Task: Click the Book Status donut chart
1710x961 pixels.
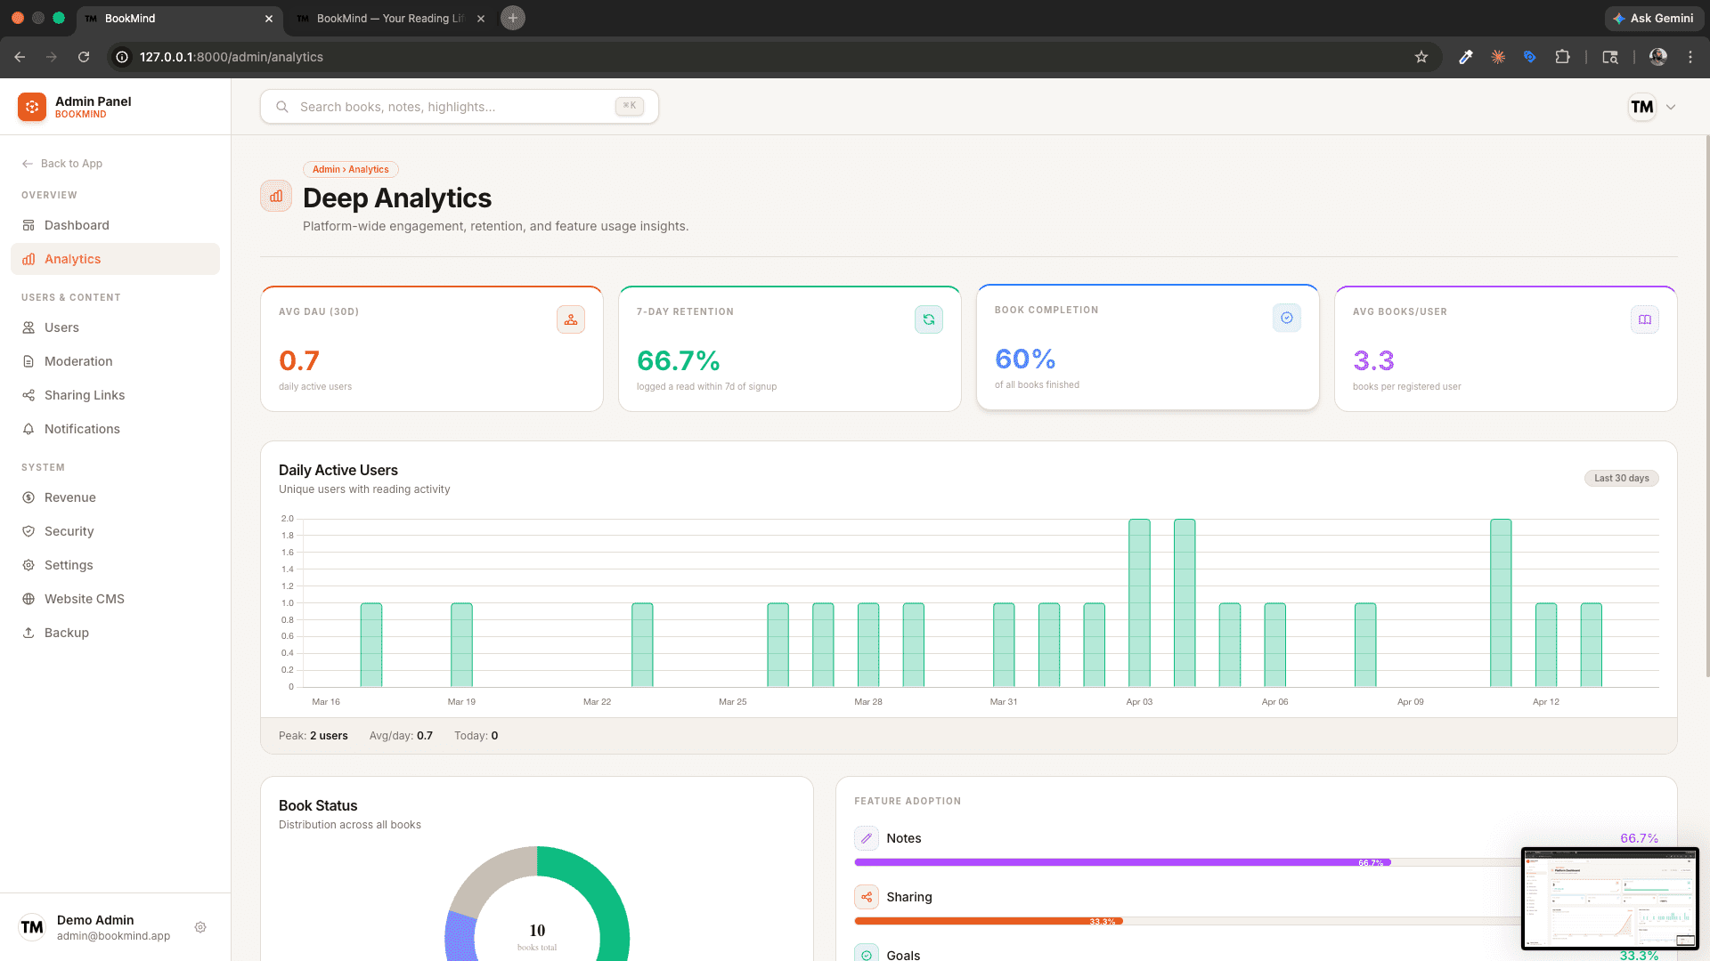Action: 537,903
